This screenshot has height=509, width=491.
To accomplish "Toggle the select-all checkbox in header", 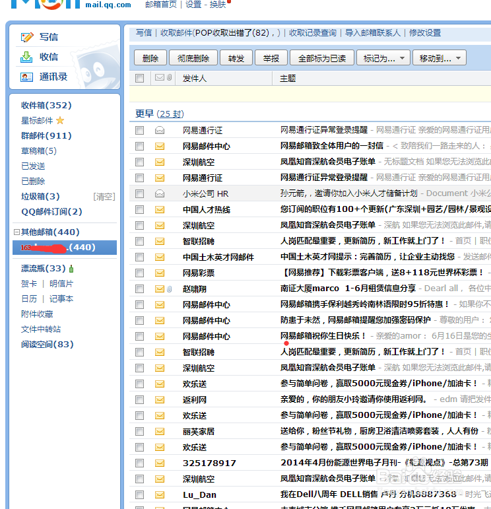I will click(139, 79).
